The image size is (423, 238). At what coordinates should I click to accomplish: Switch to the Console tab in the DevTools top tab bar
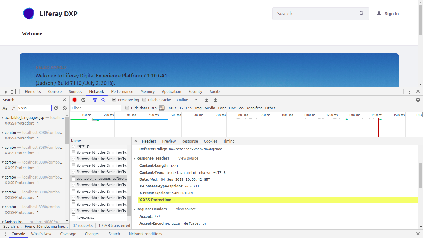[x=55, y=92]
